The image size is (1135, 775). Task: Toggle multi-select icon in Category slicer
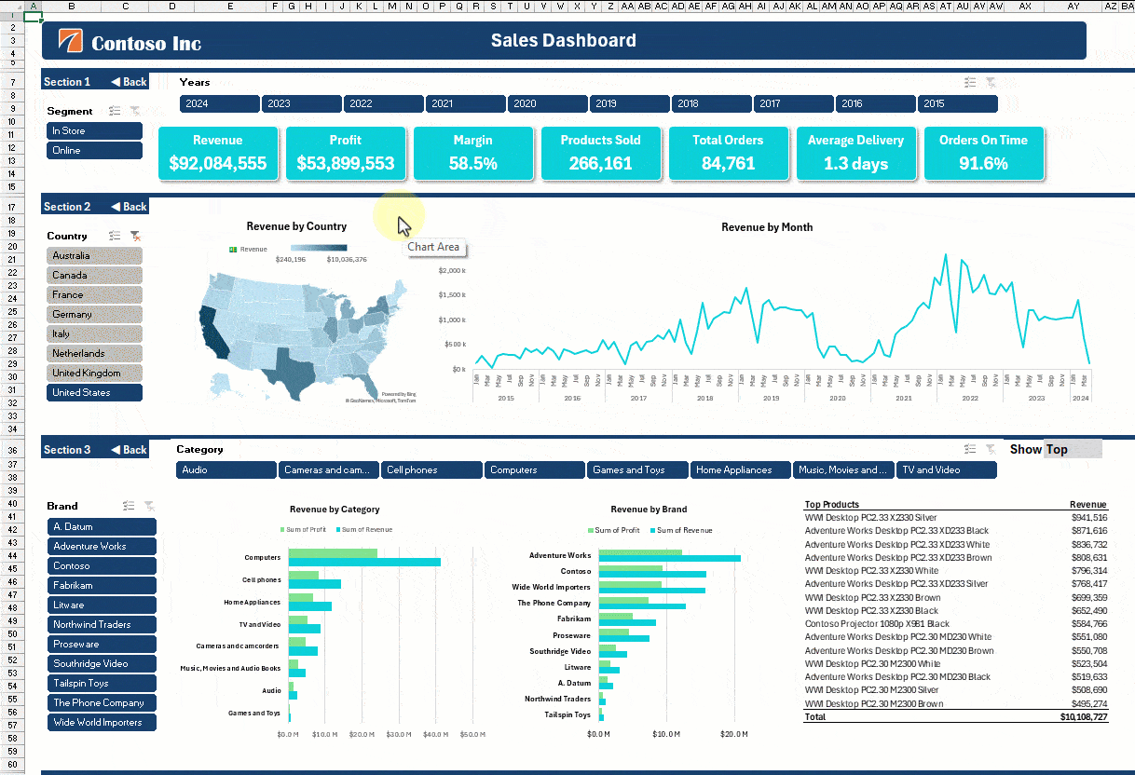click(x=970, y=450)
